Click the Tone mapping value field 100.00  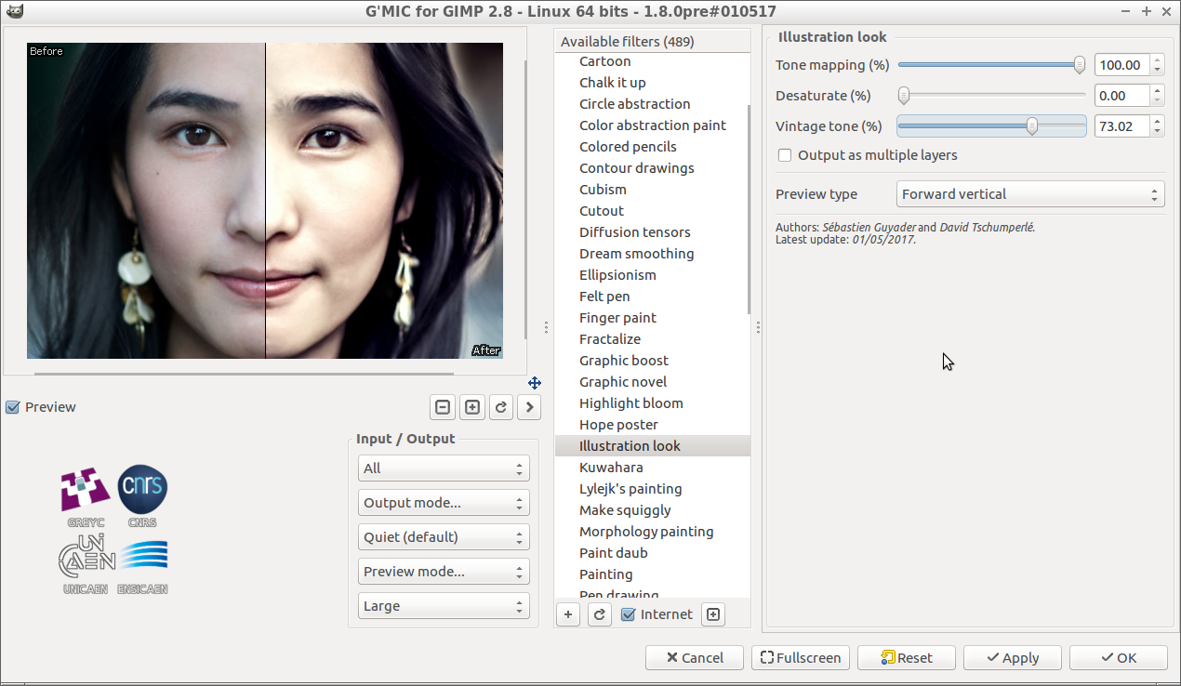coord(1121,65)
